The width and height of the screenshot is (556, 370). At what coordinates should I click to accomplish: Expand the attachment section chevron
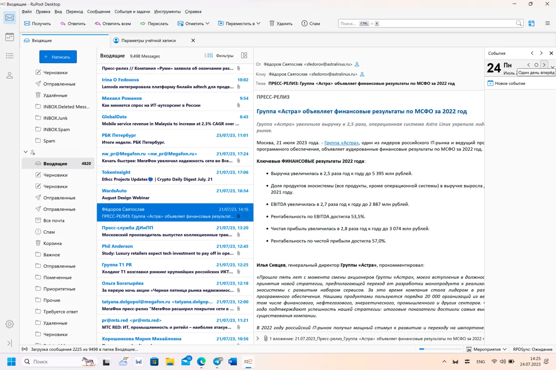coord(258,339)
